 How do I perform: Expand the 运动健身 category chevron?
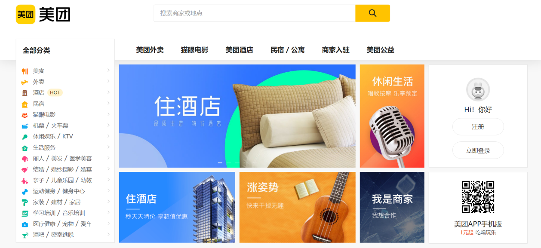108,190
